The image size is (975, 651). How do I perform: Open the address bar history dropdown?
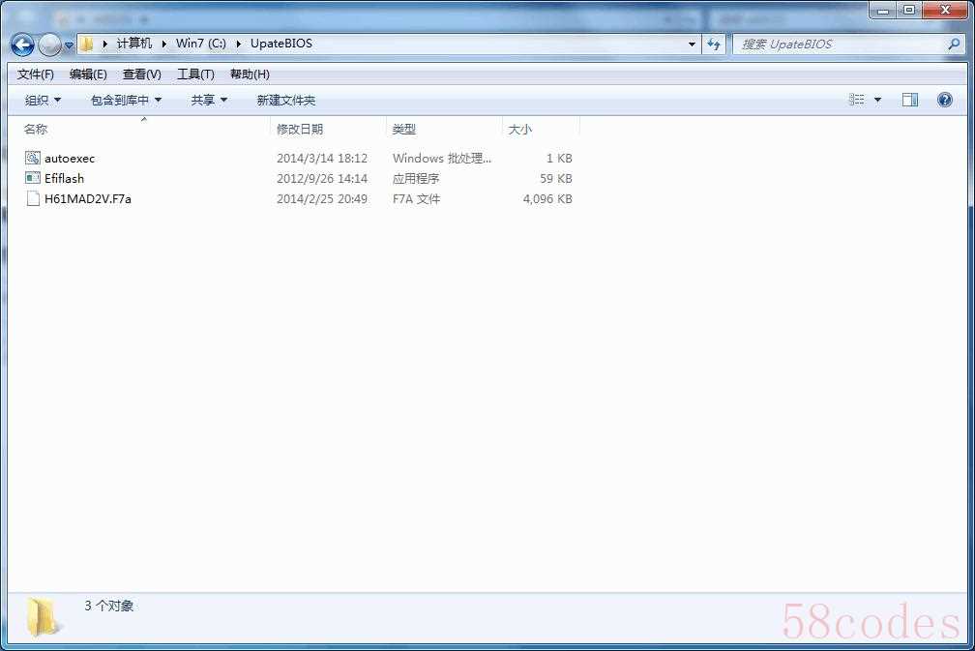click(x=692, y=44)
